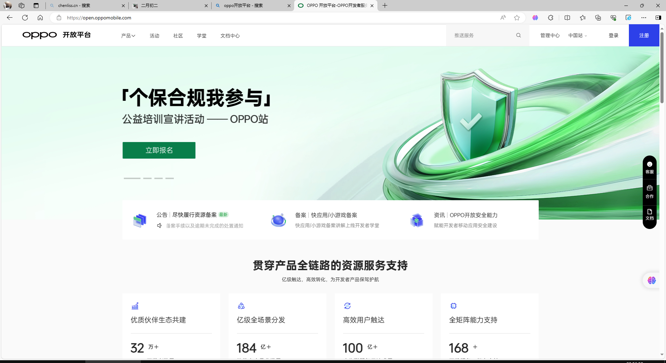Click the search magnifier icon in site header
This screenshot has width=666, height=363.
[x=518, y=35]
